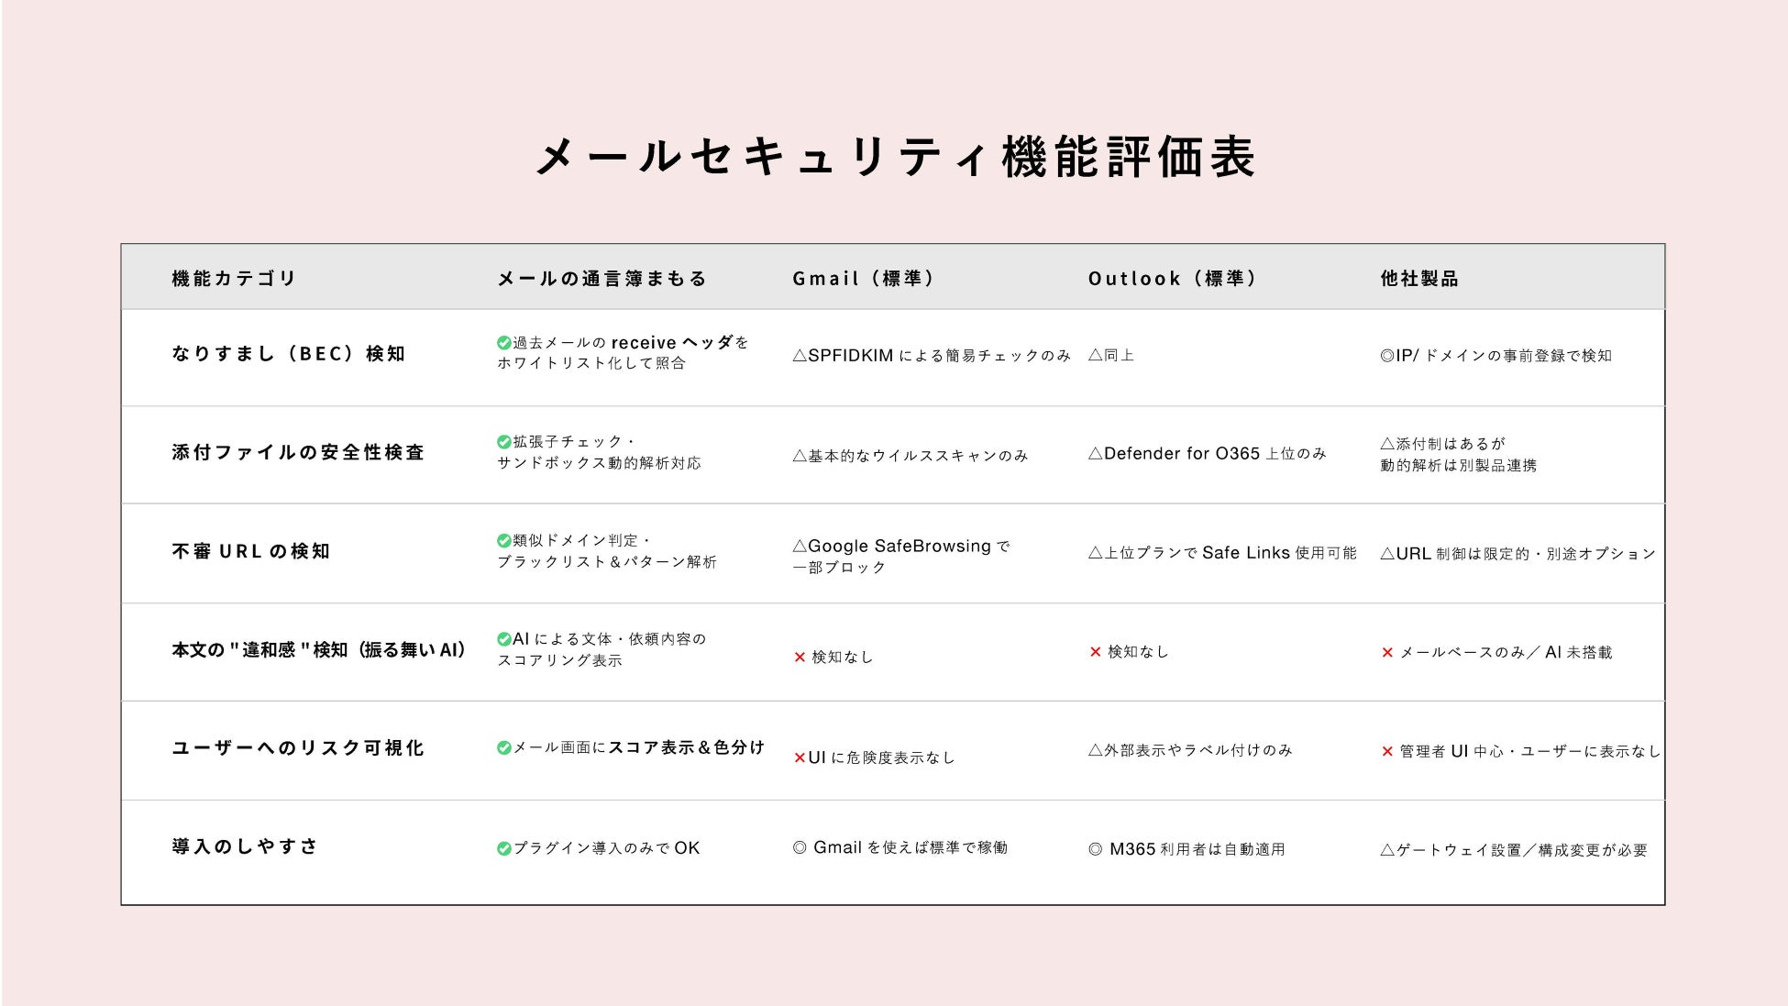1788x1006 pixels.
Task: Select the メールの通言簿まもる column header
Action: coord(602,279)
